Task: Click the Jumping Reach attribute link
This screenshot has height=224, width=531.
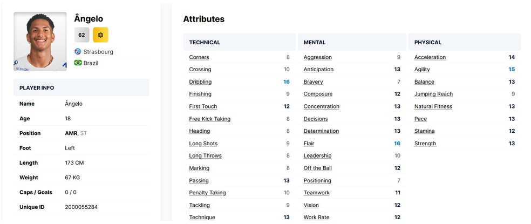Action: pyautogui.click(x=433, y=94)
